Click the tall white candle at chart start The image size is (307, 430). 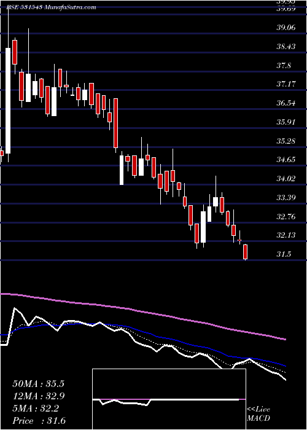8,101
